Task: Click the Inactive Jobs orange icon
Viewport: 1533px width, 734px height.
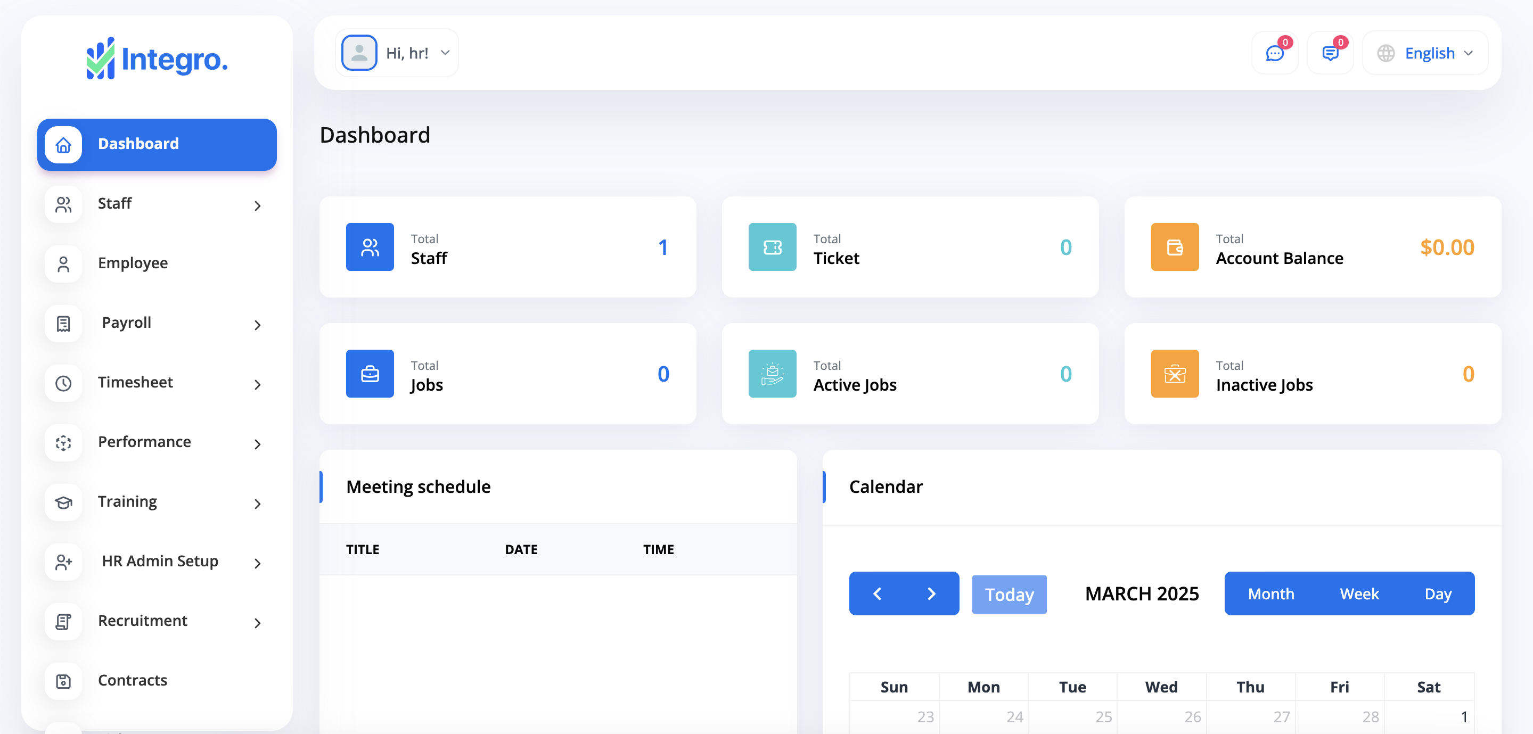Action: [x=1174, y=374]
